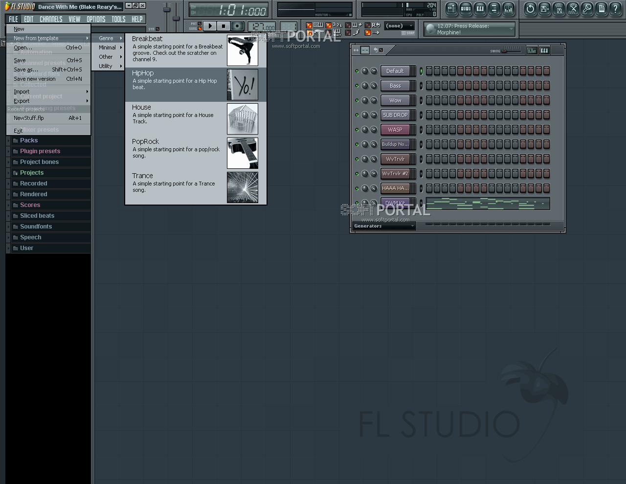
Task: Open the one-click audio recording scissors icon
Action: pos(573,8)
